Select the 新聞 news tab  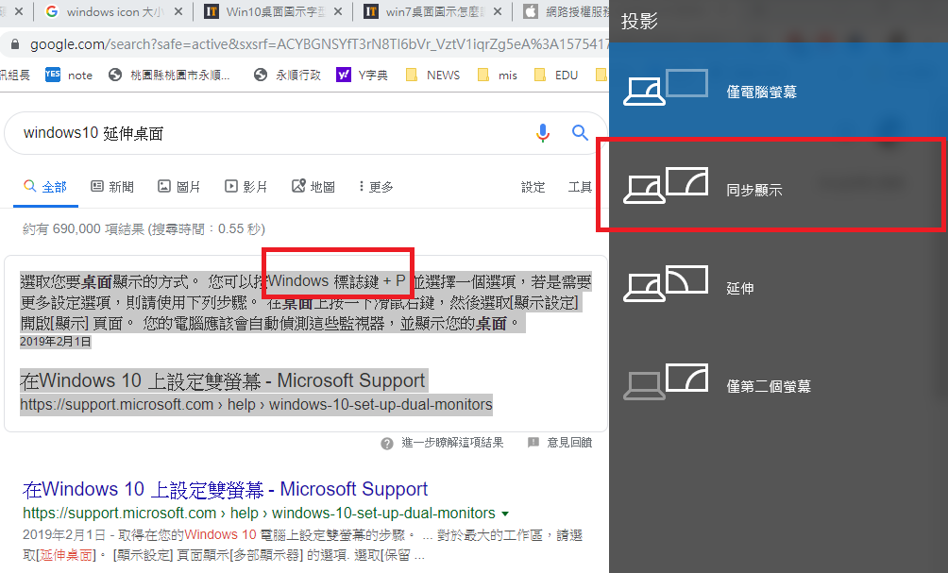[112, 187]
